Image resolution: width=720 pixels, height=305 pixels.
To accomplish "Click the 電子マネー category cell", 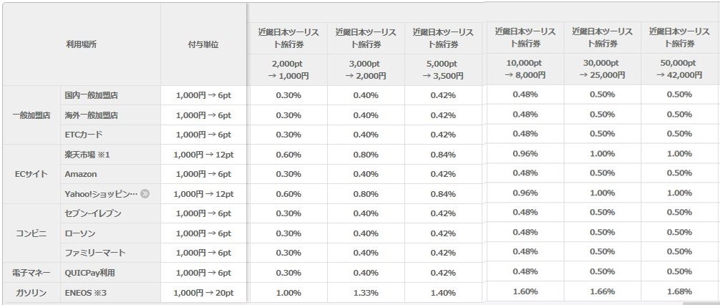I will pos(31,273).
